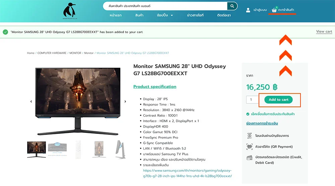Show next product image with right arrow
The height and width of the screenshot is (186, 335).
point(125,102)
